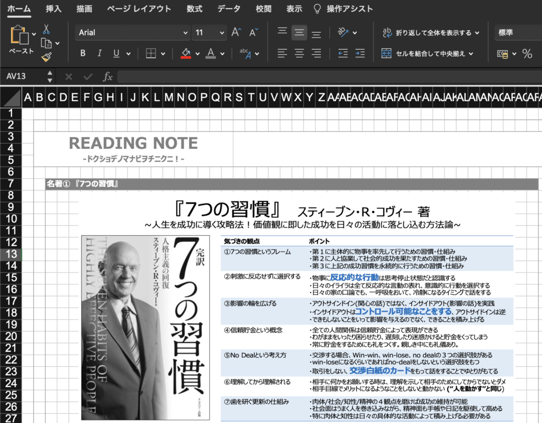Click the phonetic guide abc icon
Screen dimensions: 542x423
245,54
